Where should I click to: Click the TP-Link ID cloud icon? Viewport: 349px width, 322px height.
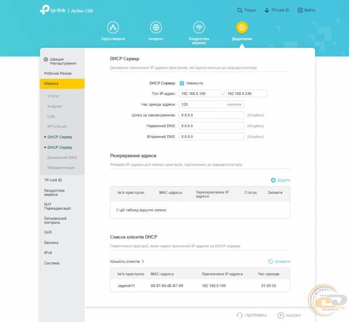click(x=266, y=10)
